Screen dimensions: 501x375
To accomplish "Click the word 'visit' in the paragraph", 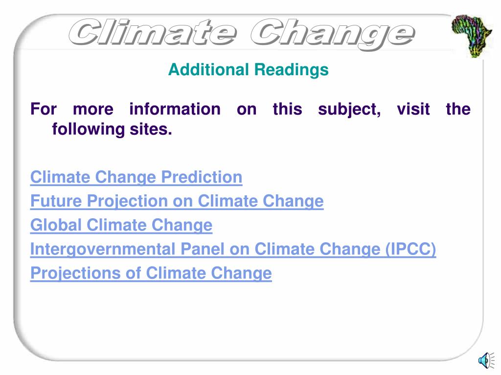I will point(413,109).
